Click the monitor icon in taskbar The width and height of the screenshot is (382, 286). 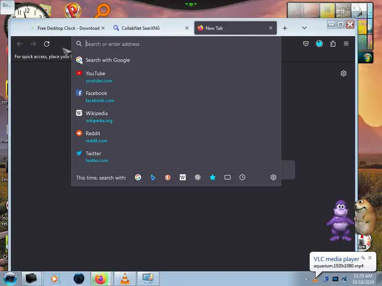point(148,279)
